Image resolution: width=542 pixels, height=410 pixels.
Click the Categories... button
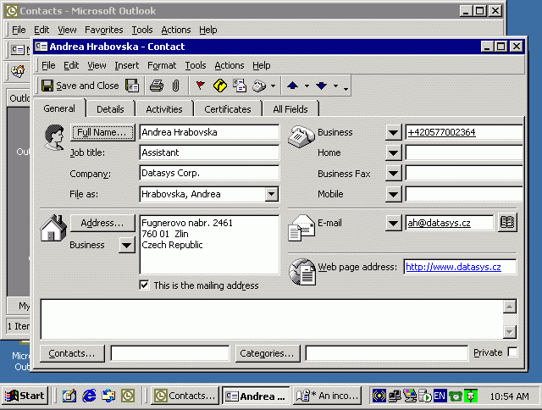[x=268, y=353]
